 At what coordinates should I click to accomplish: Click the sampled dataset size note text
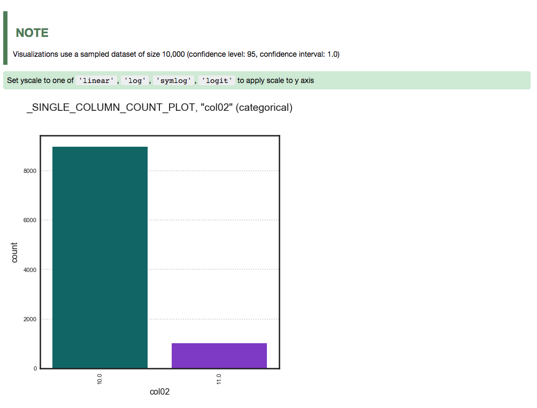pos(176,54)
